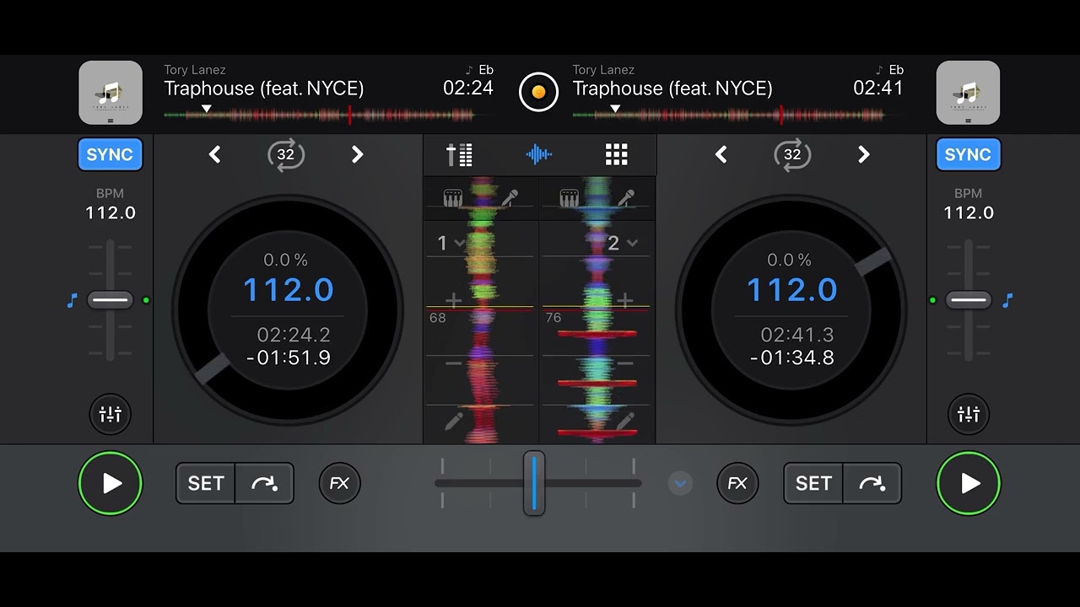Toggle SYNC on the right deck

968,154
